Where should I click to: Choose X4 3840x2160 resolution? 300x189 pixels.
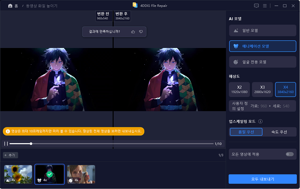pyautogui.click(x=286, y=90)
